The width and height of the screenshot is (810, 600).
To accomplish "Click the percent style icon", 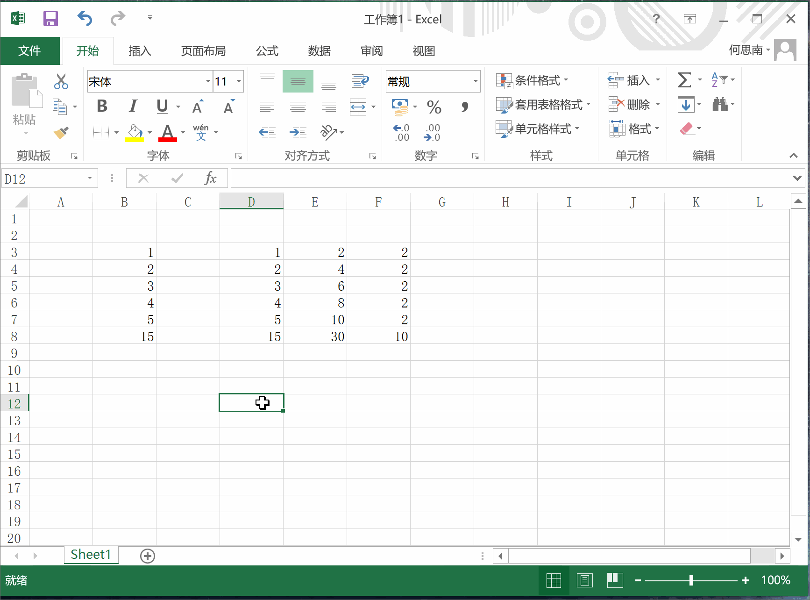I will pos(433,107).
